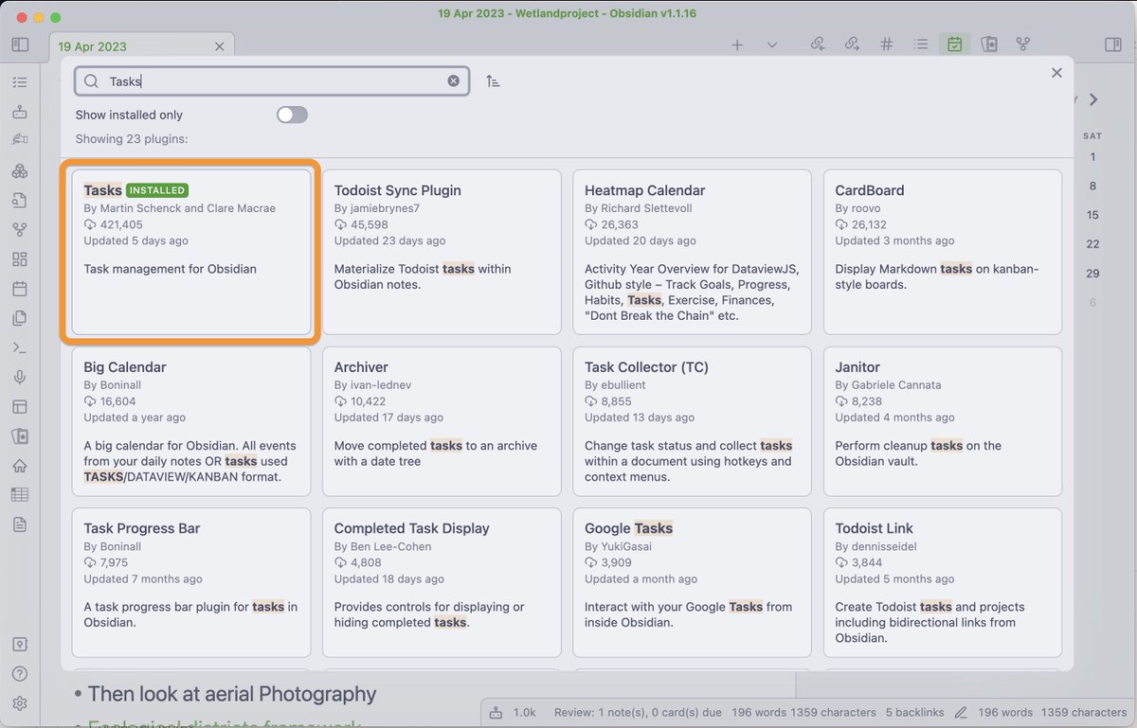Screen dimensions: 1137x728
Task: Open outgoing links icon in top toolbar
Action: [x=852, y=44]
